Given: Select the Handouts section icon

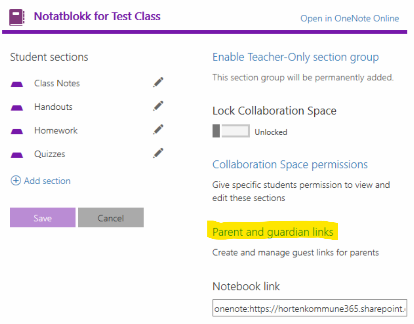Looking at the screenshot, I should pyautogui.click(x=17, y=107).
